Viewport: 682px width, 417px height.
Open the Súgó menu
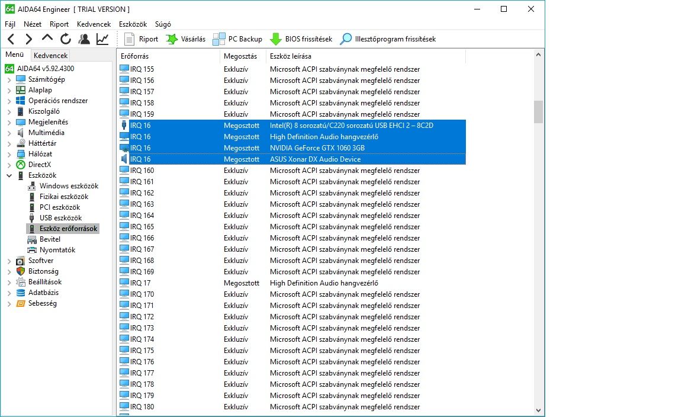click(x=163, y=24)
